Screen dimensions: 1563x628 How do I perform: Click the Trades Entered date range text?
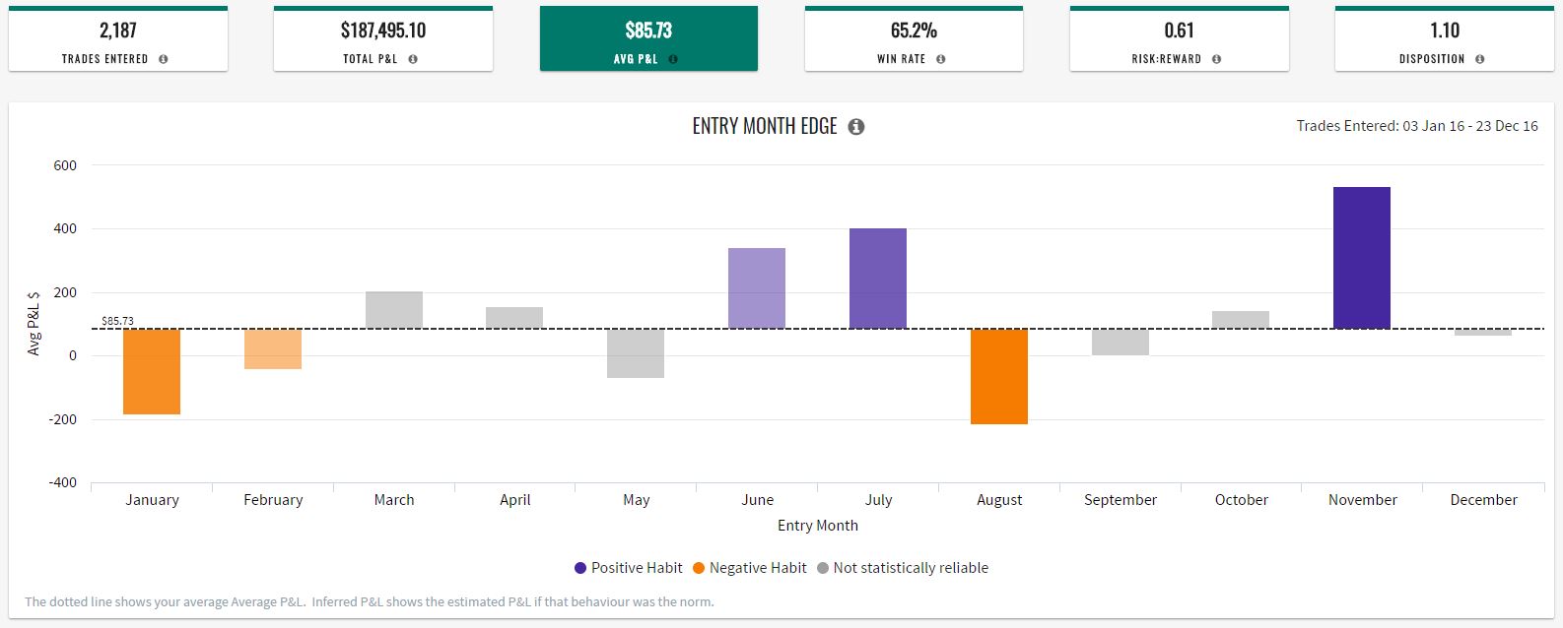click(1417, 126)
